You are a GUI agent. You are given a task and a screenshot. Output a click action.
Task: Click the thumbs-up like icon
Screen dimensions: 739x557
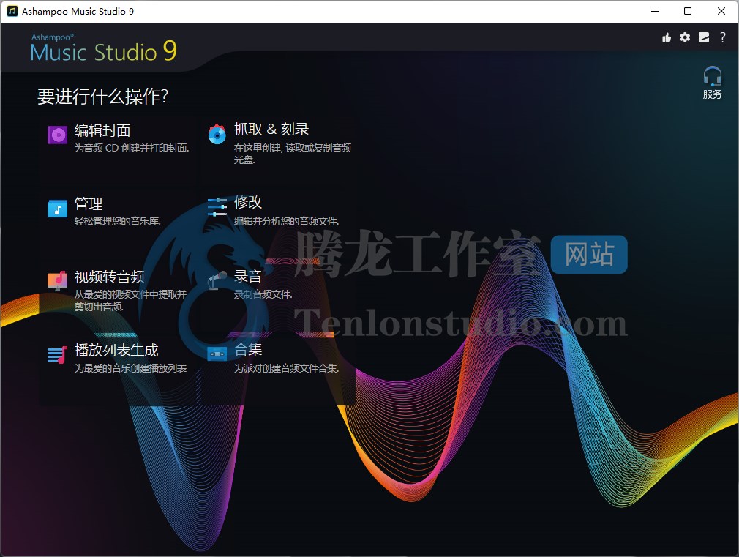coord(667,38)
